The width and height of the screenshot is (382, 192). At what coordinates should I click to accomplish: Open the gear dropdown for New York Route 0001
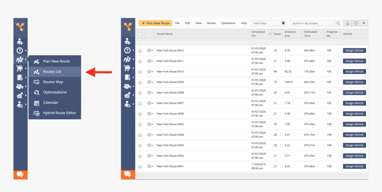[150, 166]
